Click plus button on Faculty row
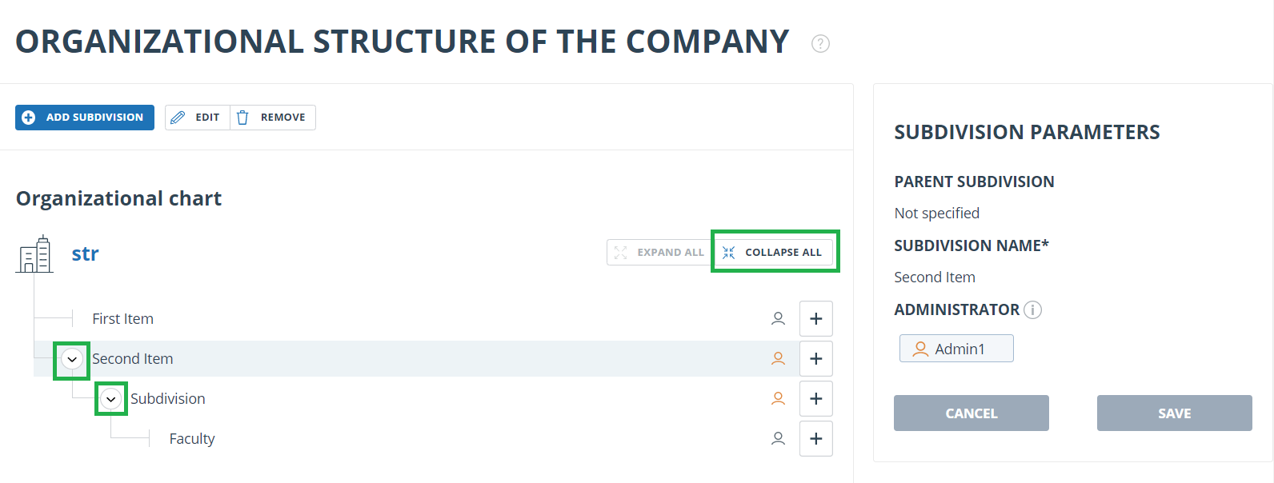 [x=816, y=438]
